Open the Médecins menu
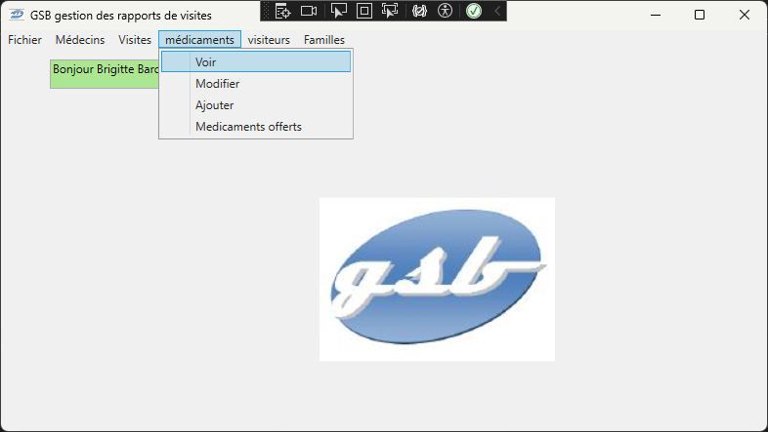The height and width of the screenshot is (432, 768). pyautogui.click(x=80, y=40)
